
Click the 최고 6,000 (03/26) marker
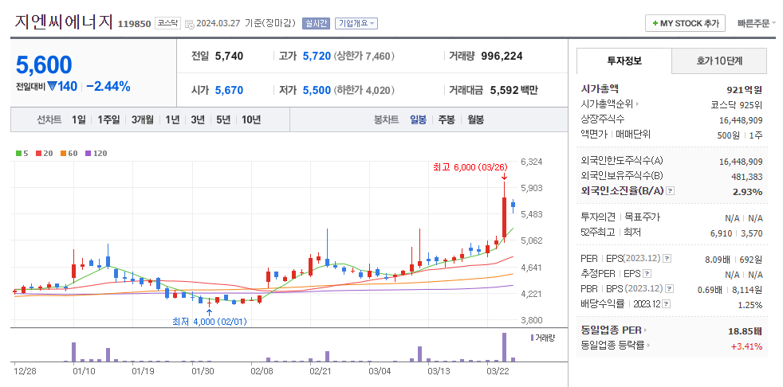(470, 167)
